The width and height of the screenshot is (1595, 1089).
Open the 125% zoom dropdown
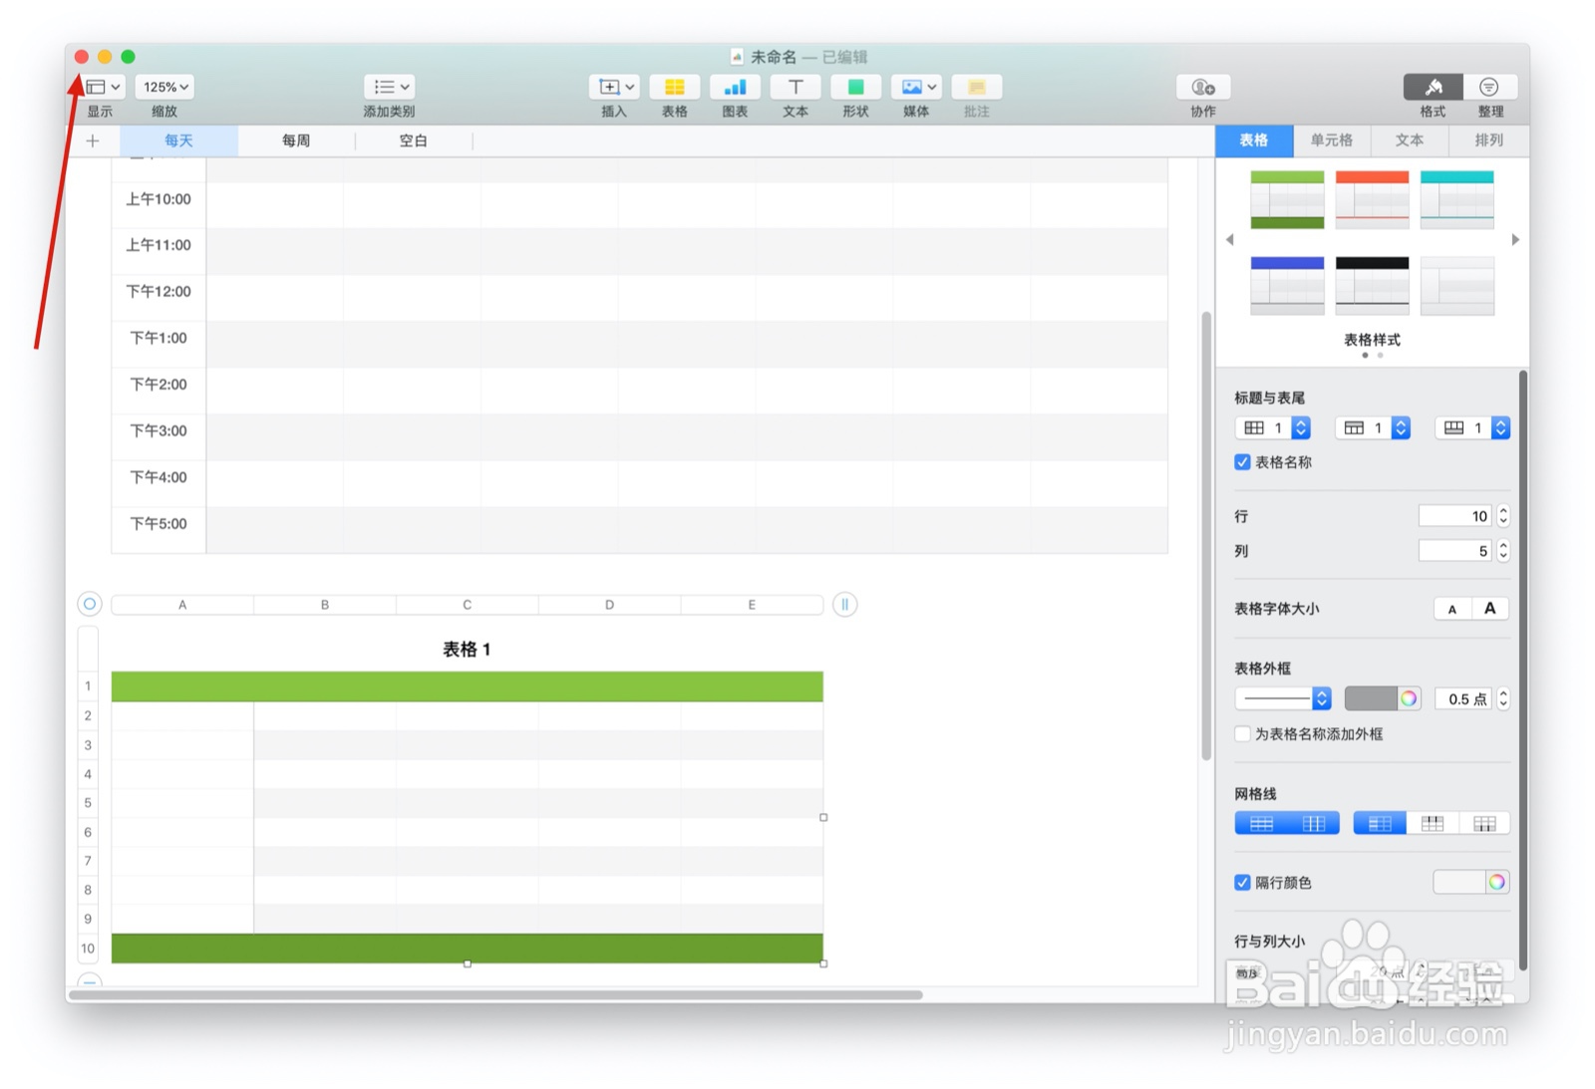coord(164,87)
